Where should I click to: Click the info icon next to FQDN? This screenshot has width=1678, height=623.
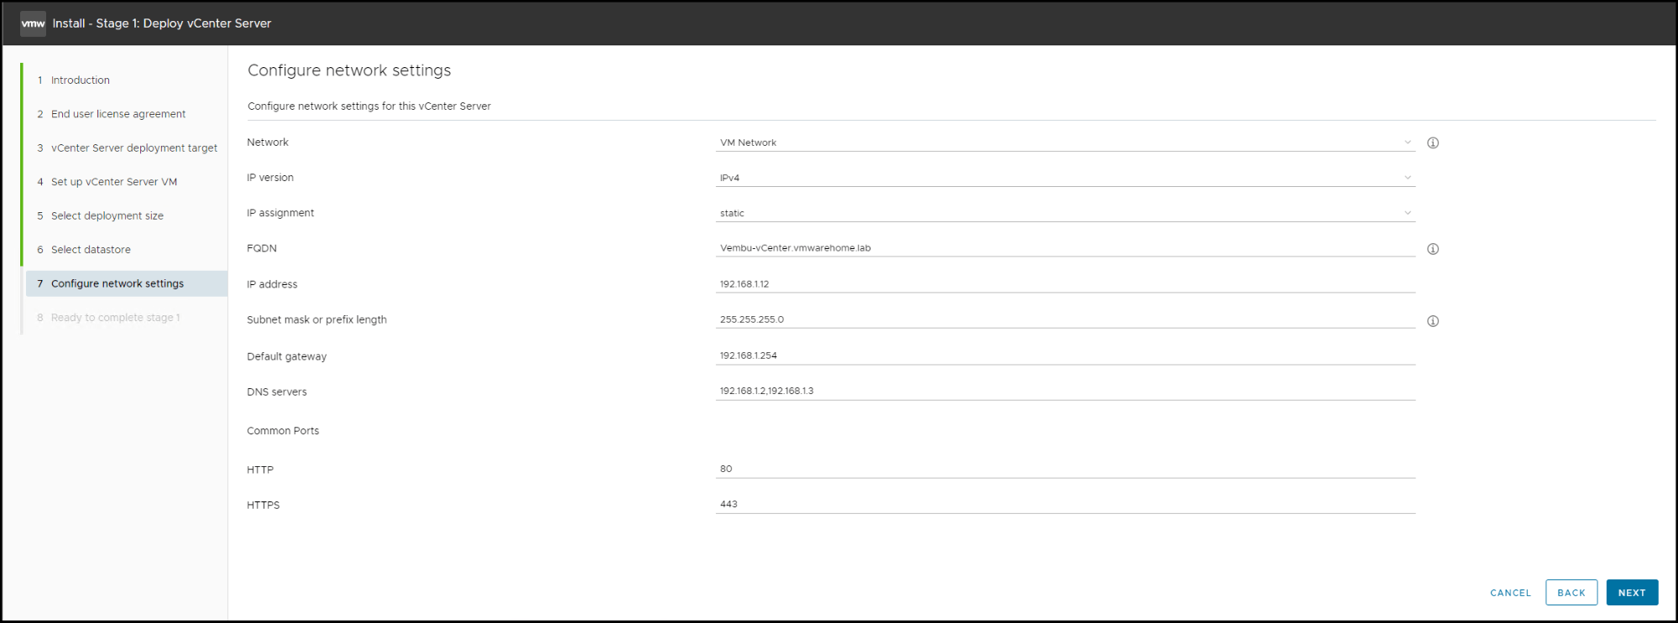pos(1433,248)
